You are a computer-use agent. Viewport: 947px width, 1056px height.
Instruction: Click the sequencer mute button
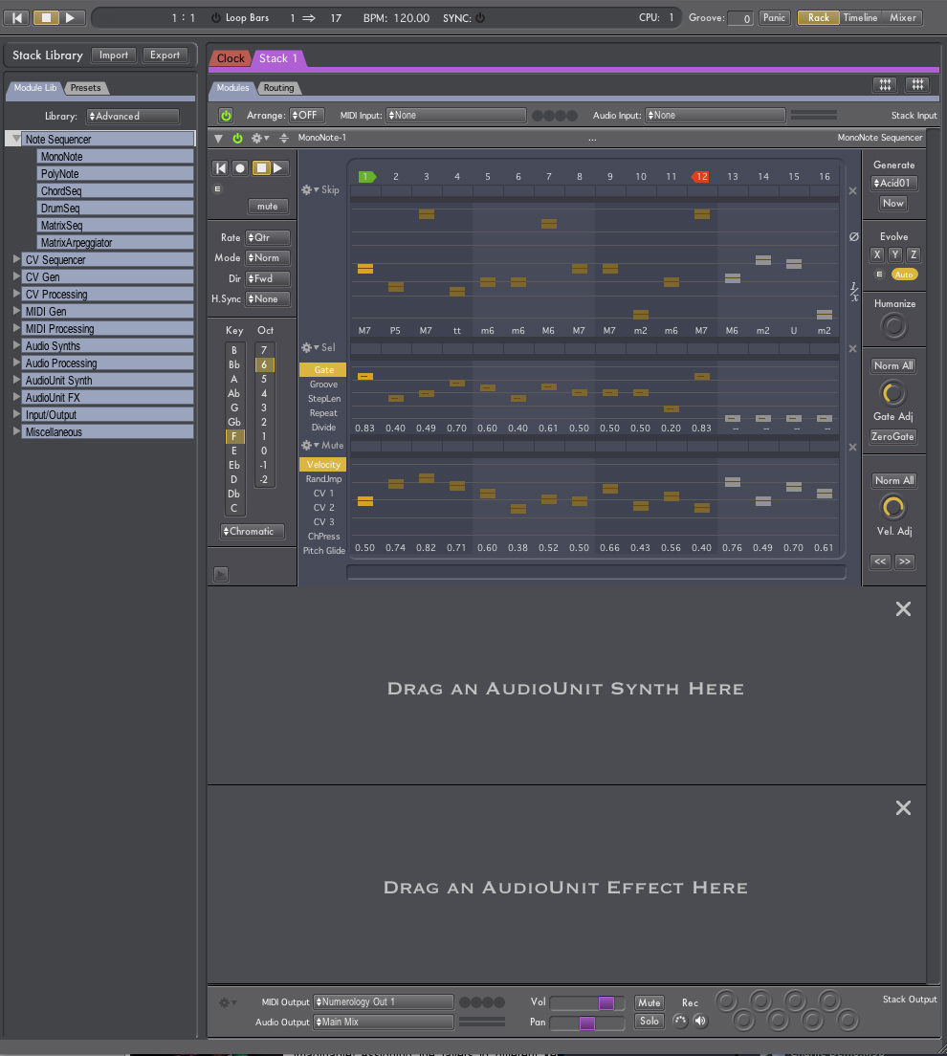click(268, 207)
